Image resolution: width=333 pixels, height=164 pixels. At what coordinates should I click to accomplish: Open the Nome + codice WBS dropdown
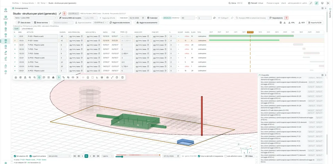tap(35, 18)
